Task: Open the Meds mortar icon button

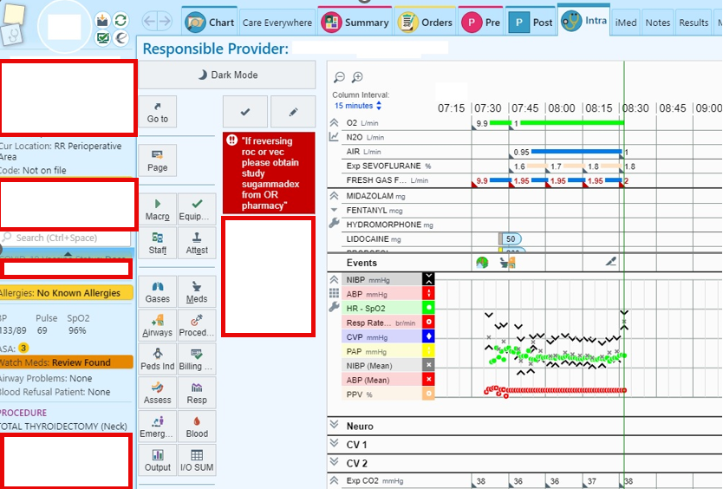Action: (x=197, y=290)
